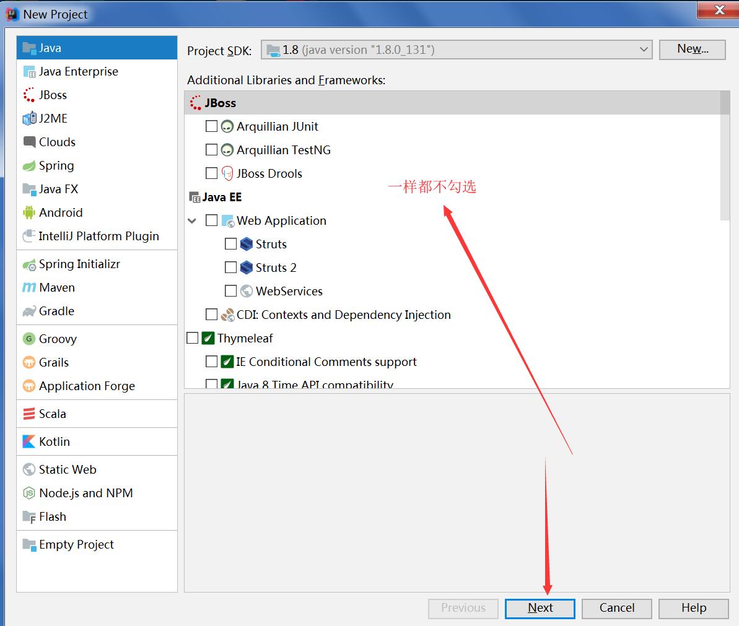
Task: Click the JBoss Drools head icon
Action: point(227,173)
